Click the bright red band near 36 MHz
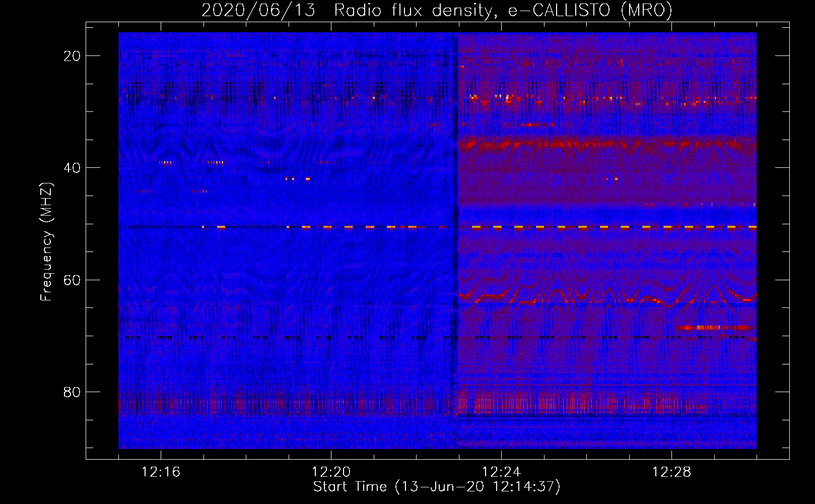This screenshot has width=815, height=504. 607,145
